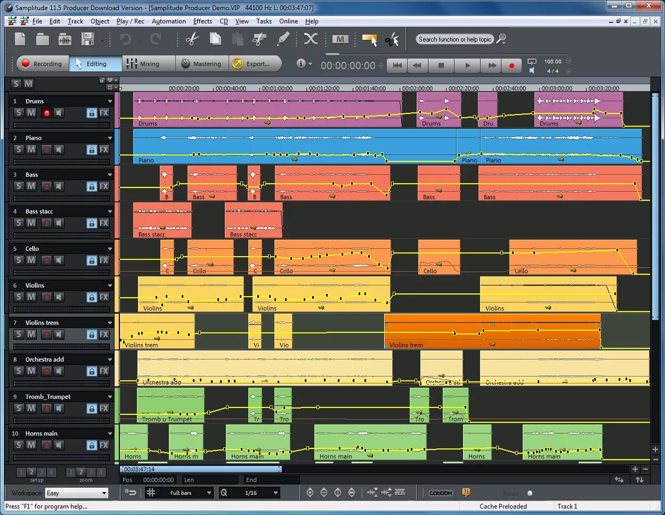Toggle the global Mute button above track list
This screenshot has width=665, height=515.
click(x=29, y=84)
